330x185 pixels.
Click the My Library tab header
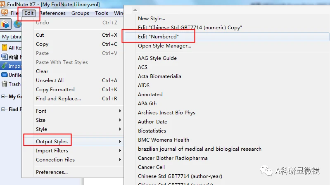[x=11, y=37]
